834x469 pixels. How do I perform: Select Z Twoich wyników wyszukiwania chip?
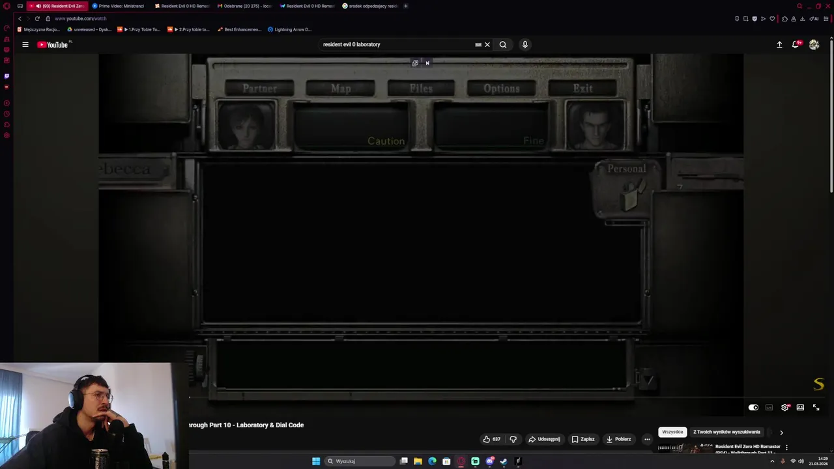tap(726, 432)
